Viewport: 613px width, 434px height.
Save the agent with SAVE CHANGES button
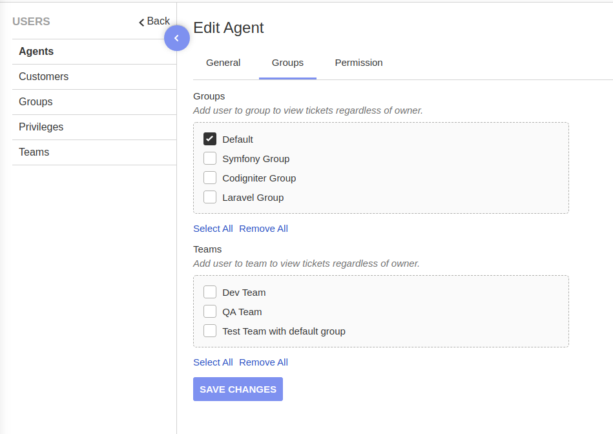click(x=238, y=389)
